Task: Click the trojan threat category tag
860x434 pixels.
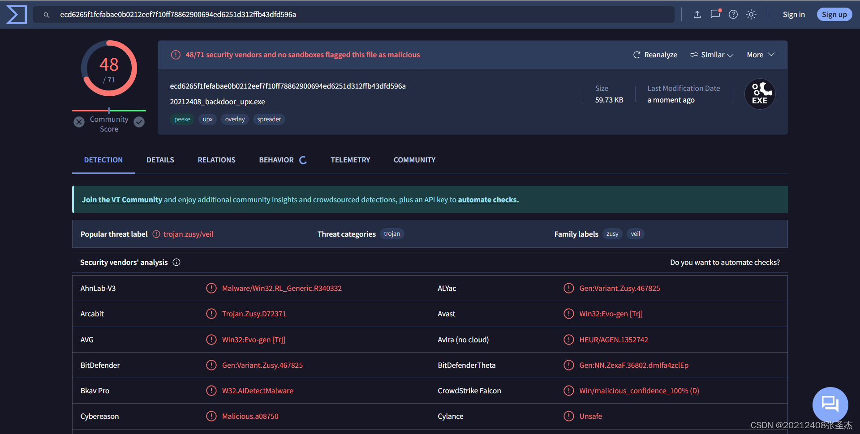Action: pos(392,234)
